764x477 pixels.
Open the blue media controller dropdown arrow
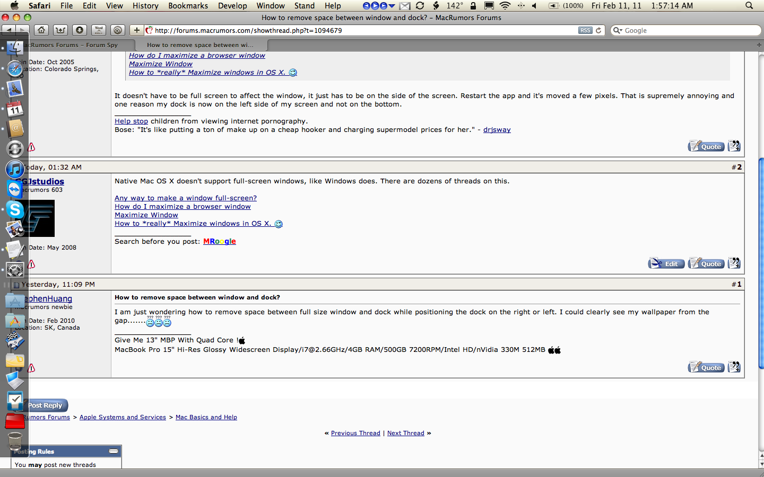tap(392, 6)
